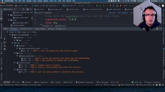This screenshot has height=92, width=165.
Task: Open the Navigate menu
Action: tap(29, 1)
